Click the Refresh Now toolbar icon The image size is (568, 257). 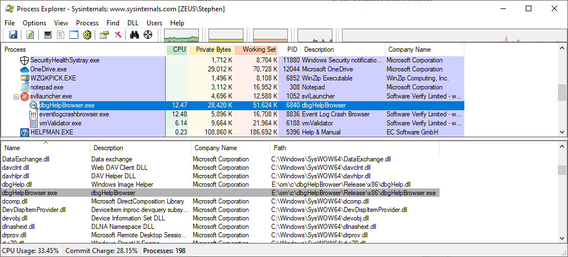coord(30,35)
